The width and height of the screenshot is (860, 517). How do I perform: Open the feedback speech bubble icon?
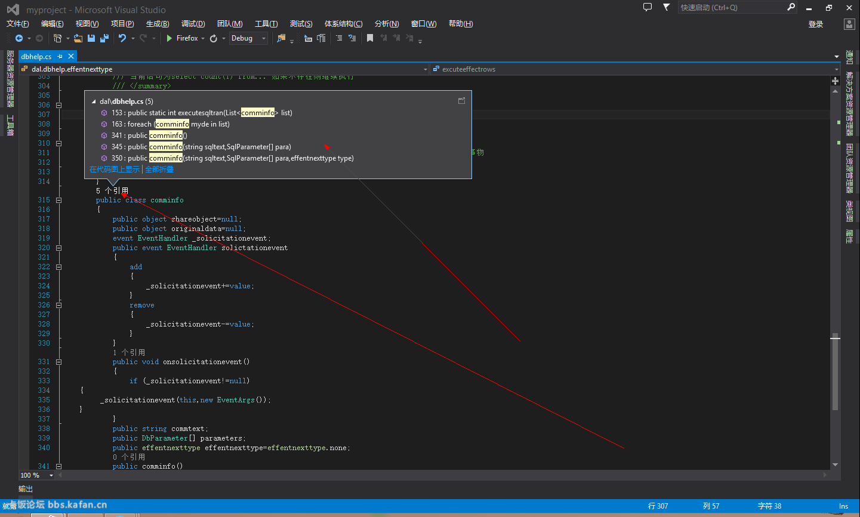pyautogui.click(x=648, y=7)
